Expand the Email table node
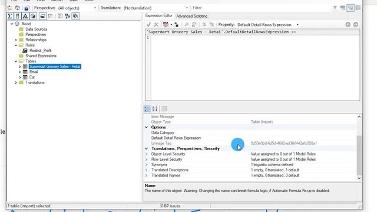This screenshot has width=377, height=212. click(19, 72)
